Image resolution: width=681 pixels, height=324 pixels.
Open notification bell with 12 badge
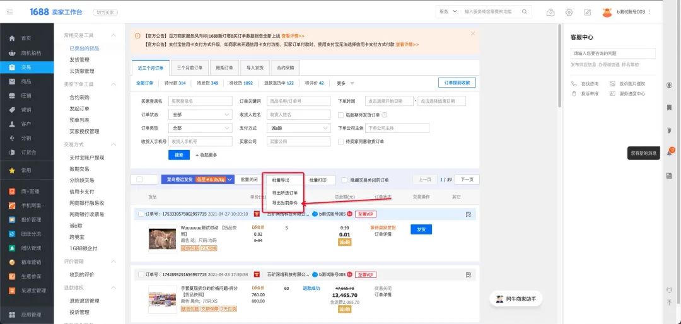click(669, 153)
